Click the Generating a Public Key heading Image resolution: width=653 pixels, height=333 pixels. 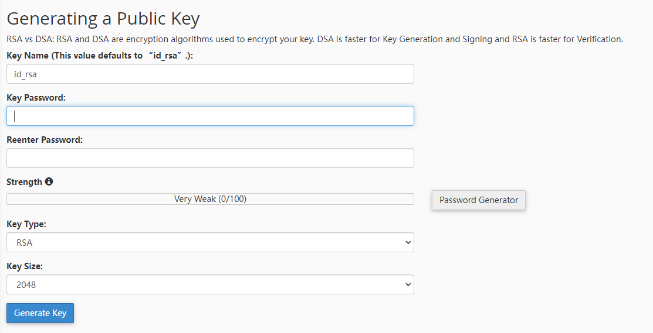(x=103, y=19)
